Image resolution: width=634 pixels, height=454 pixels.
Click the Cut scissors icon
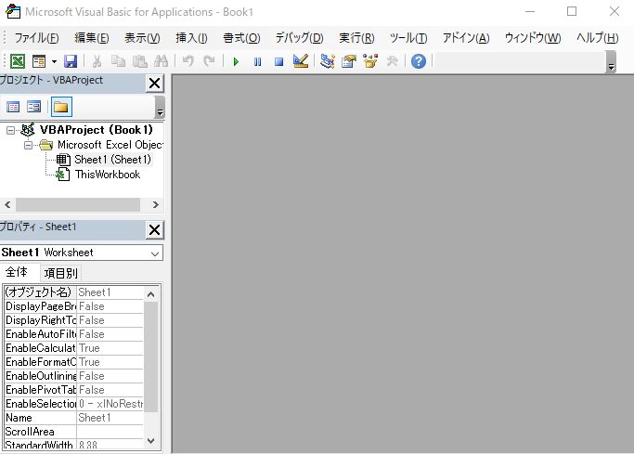coord(97,61)
